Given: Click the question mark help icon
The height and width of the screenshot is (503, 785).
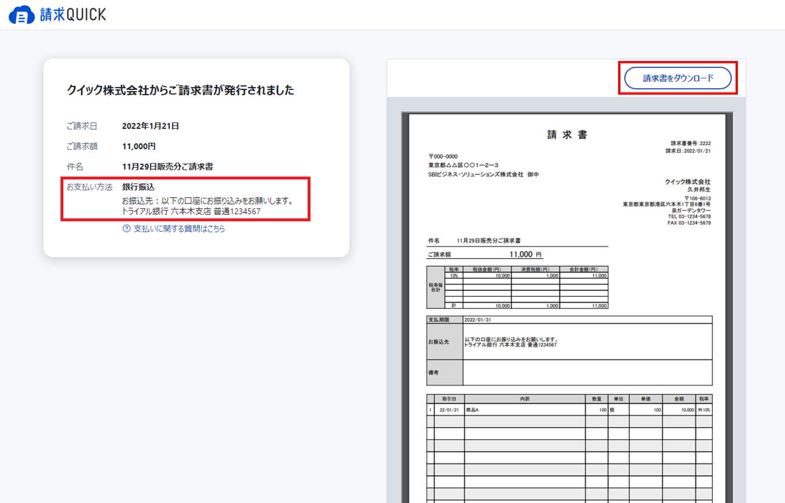Looking at the screenshot, I should pyautogui.click(x=127, y=229).
